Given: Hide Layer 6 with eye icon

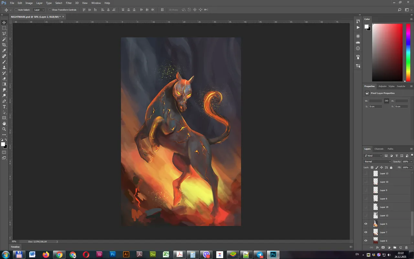Looking at the screenshot, I should tap(366, 241).
